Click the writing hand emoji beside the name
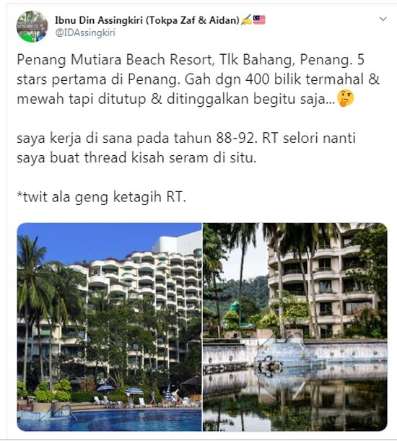Image resolution: width=397 pixels, height=441 pixels. click(246, 20)
